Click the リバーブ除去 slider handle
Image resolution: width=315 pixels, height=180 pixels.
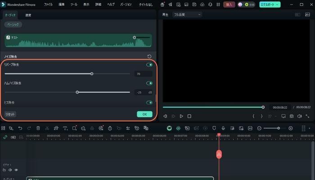point(92,73)
